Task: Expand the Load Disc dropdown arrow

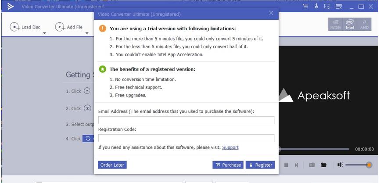Action: (x=44, y=33)
